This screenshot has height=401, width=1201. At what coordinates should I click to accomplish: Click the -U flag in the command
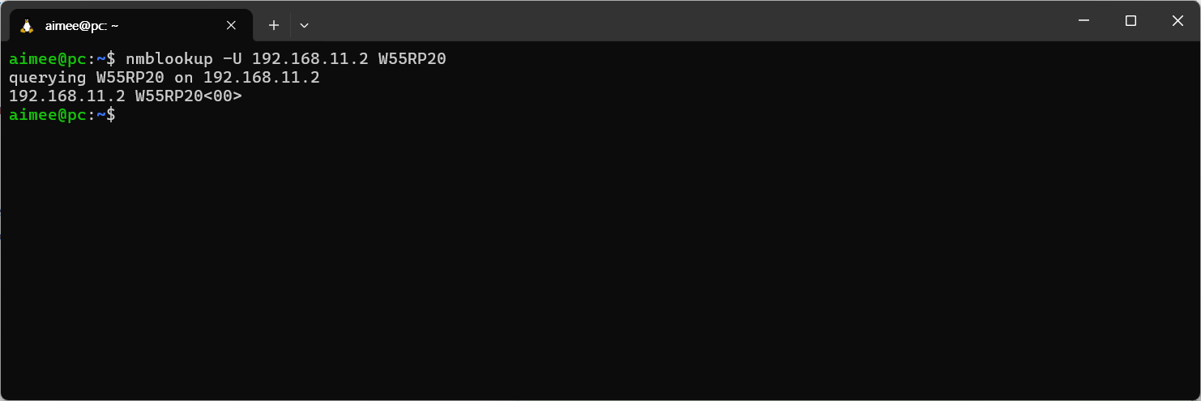pyautogui.click(x=232, y=59)
